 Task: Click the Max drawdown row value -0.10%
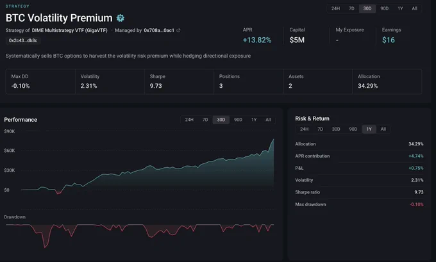[417, 204]
